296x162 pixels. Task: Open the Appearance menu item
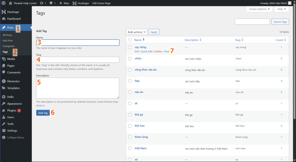pyautogui.click(x=14, y=104)
